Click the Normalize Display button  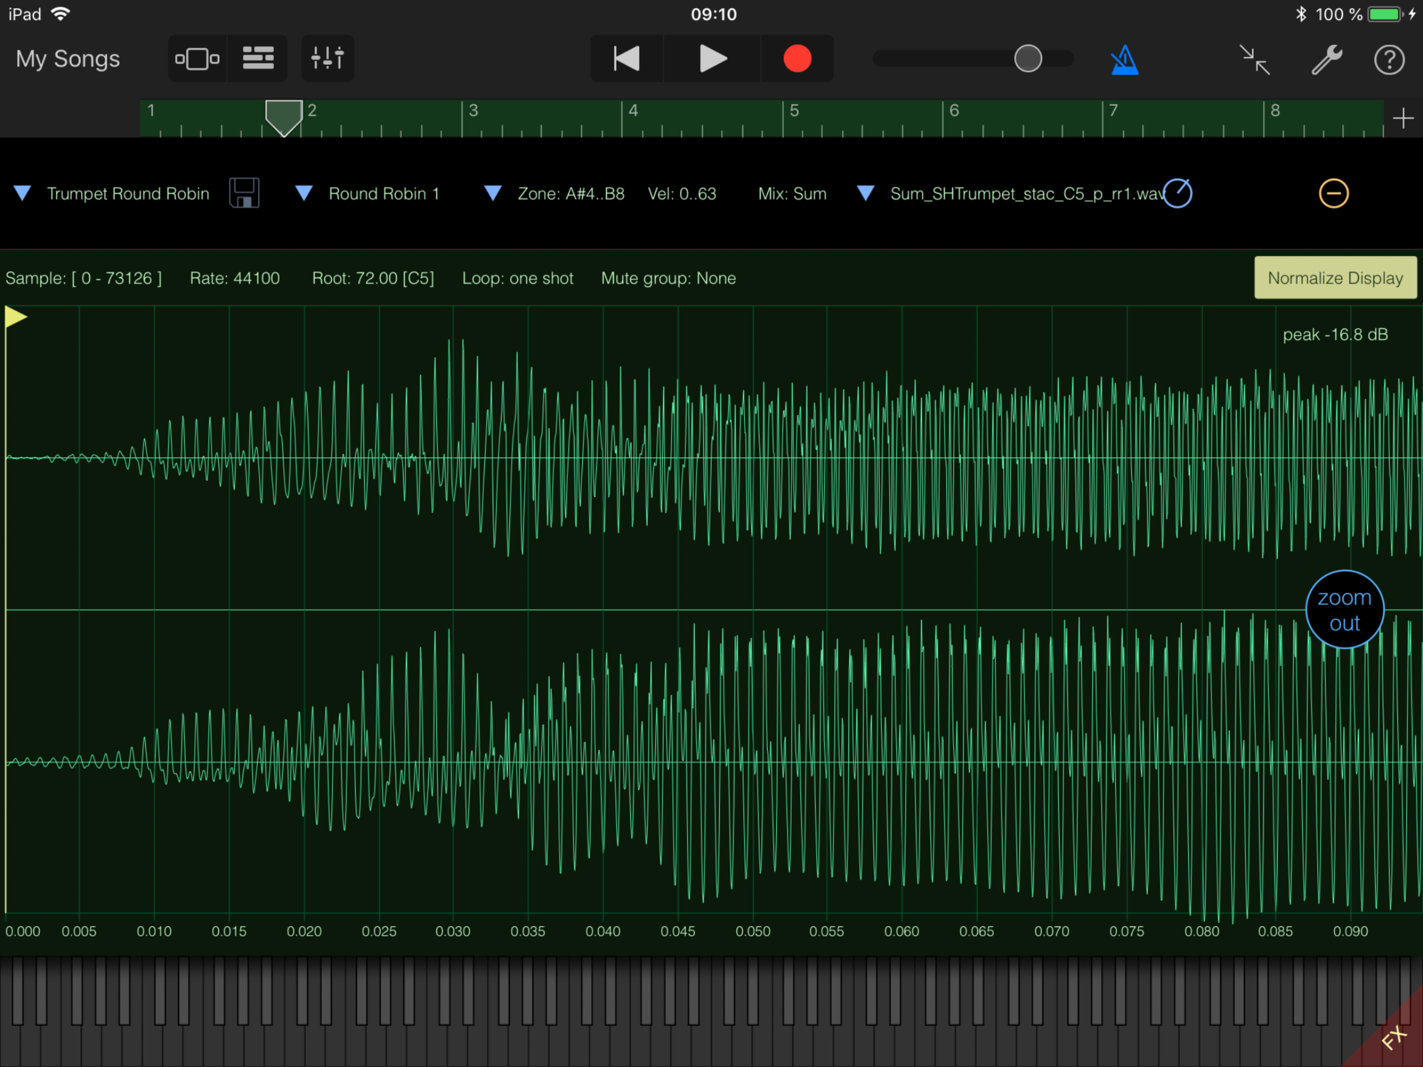[x=1335, y=278]
